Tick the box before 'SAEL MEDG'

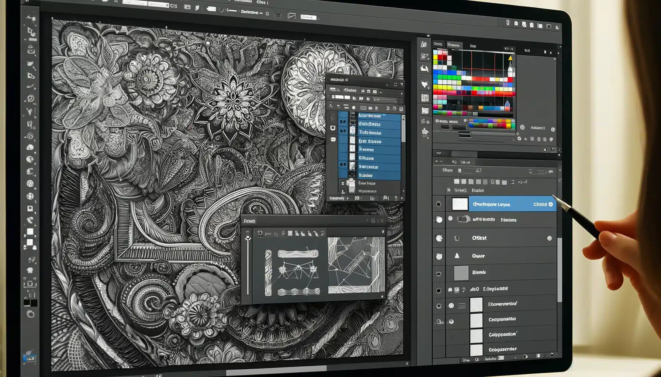coord(437,121)
